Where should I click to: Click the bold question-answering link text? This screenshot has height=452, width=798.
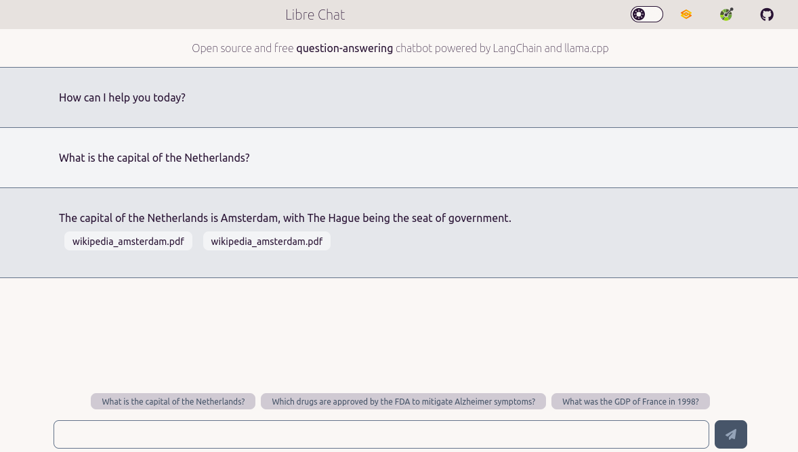tap(345, 48)
